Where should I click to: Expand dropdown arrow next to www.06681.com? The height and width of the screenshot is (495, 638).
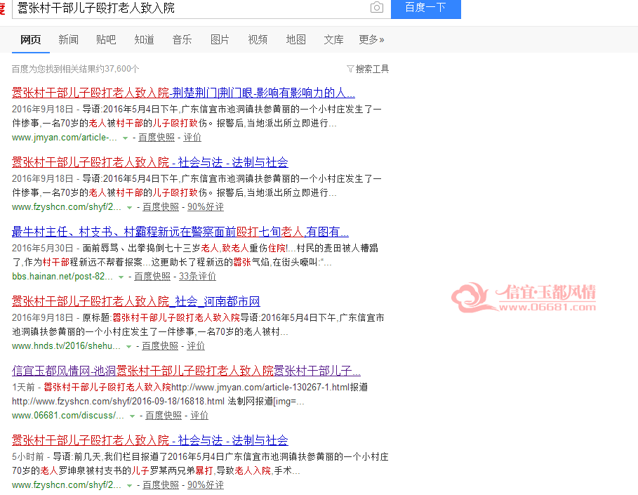[132, 416]
